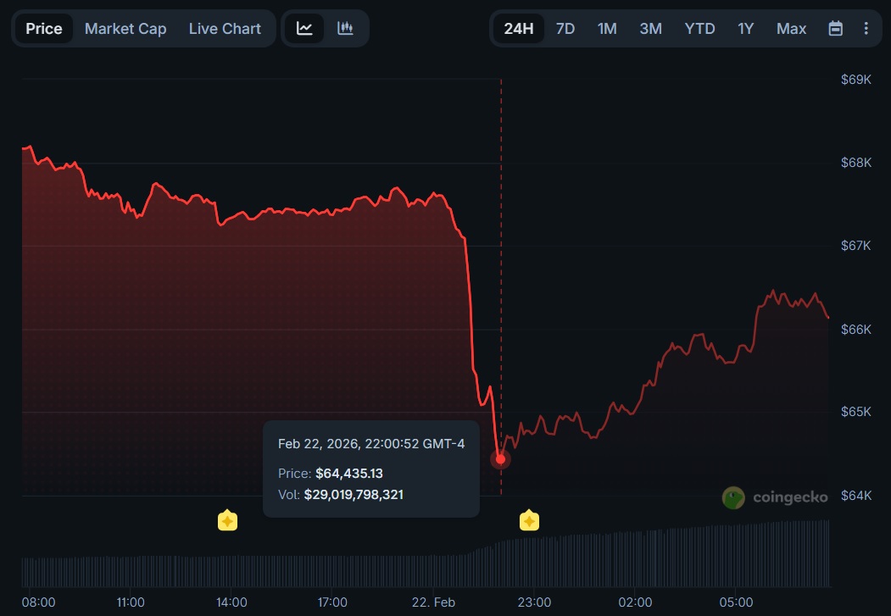Switch to line chart view icon
The height and width of the screenshot is (616, 891).
click(304, 28)
